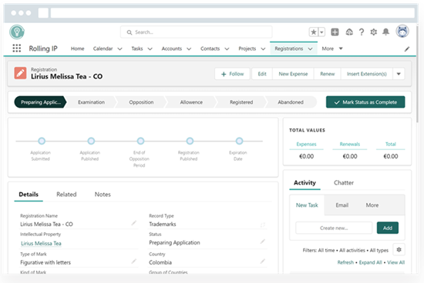The height and width of the screenshot is (283, 424).
Task: Click the Rolling IP lightbulb logo
Action: [17, 32]
